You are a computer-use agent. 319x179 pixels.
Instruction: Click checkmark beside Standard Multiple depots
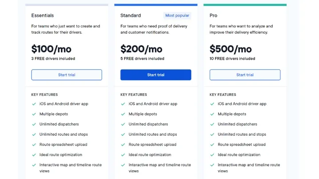tap(123, 114)
